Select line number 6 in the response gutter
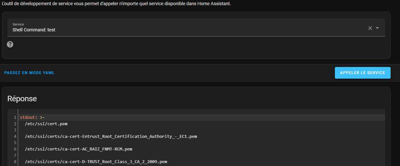Viewport: 400px width, 166px height. point(15,149)
